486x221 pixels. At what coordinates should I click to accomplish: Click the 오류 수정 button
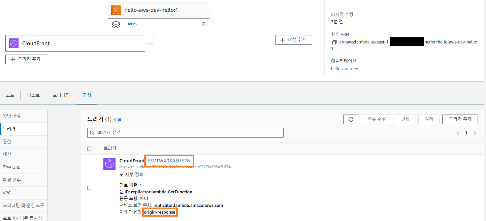point(377,119)
